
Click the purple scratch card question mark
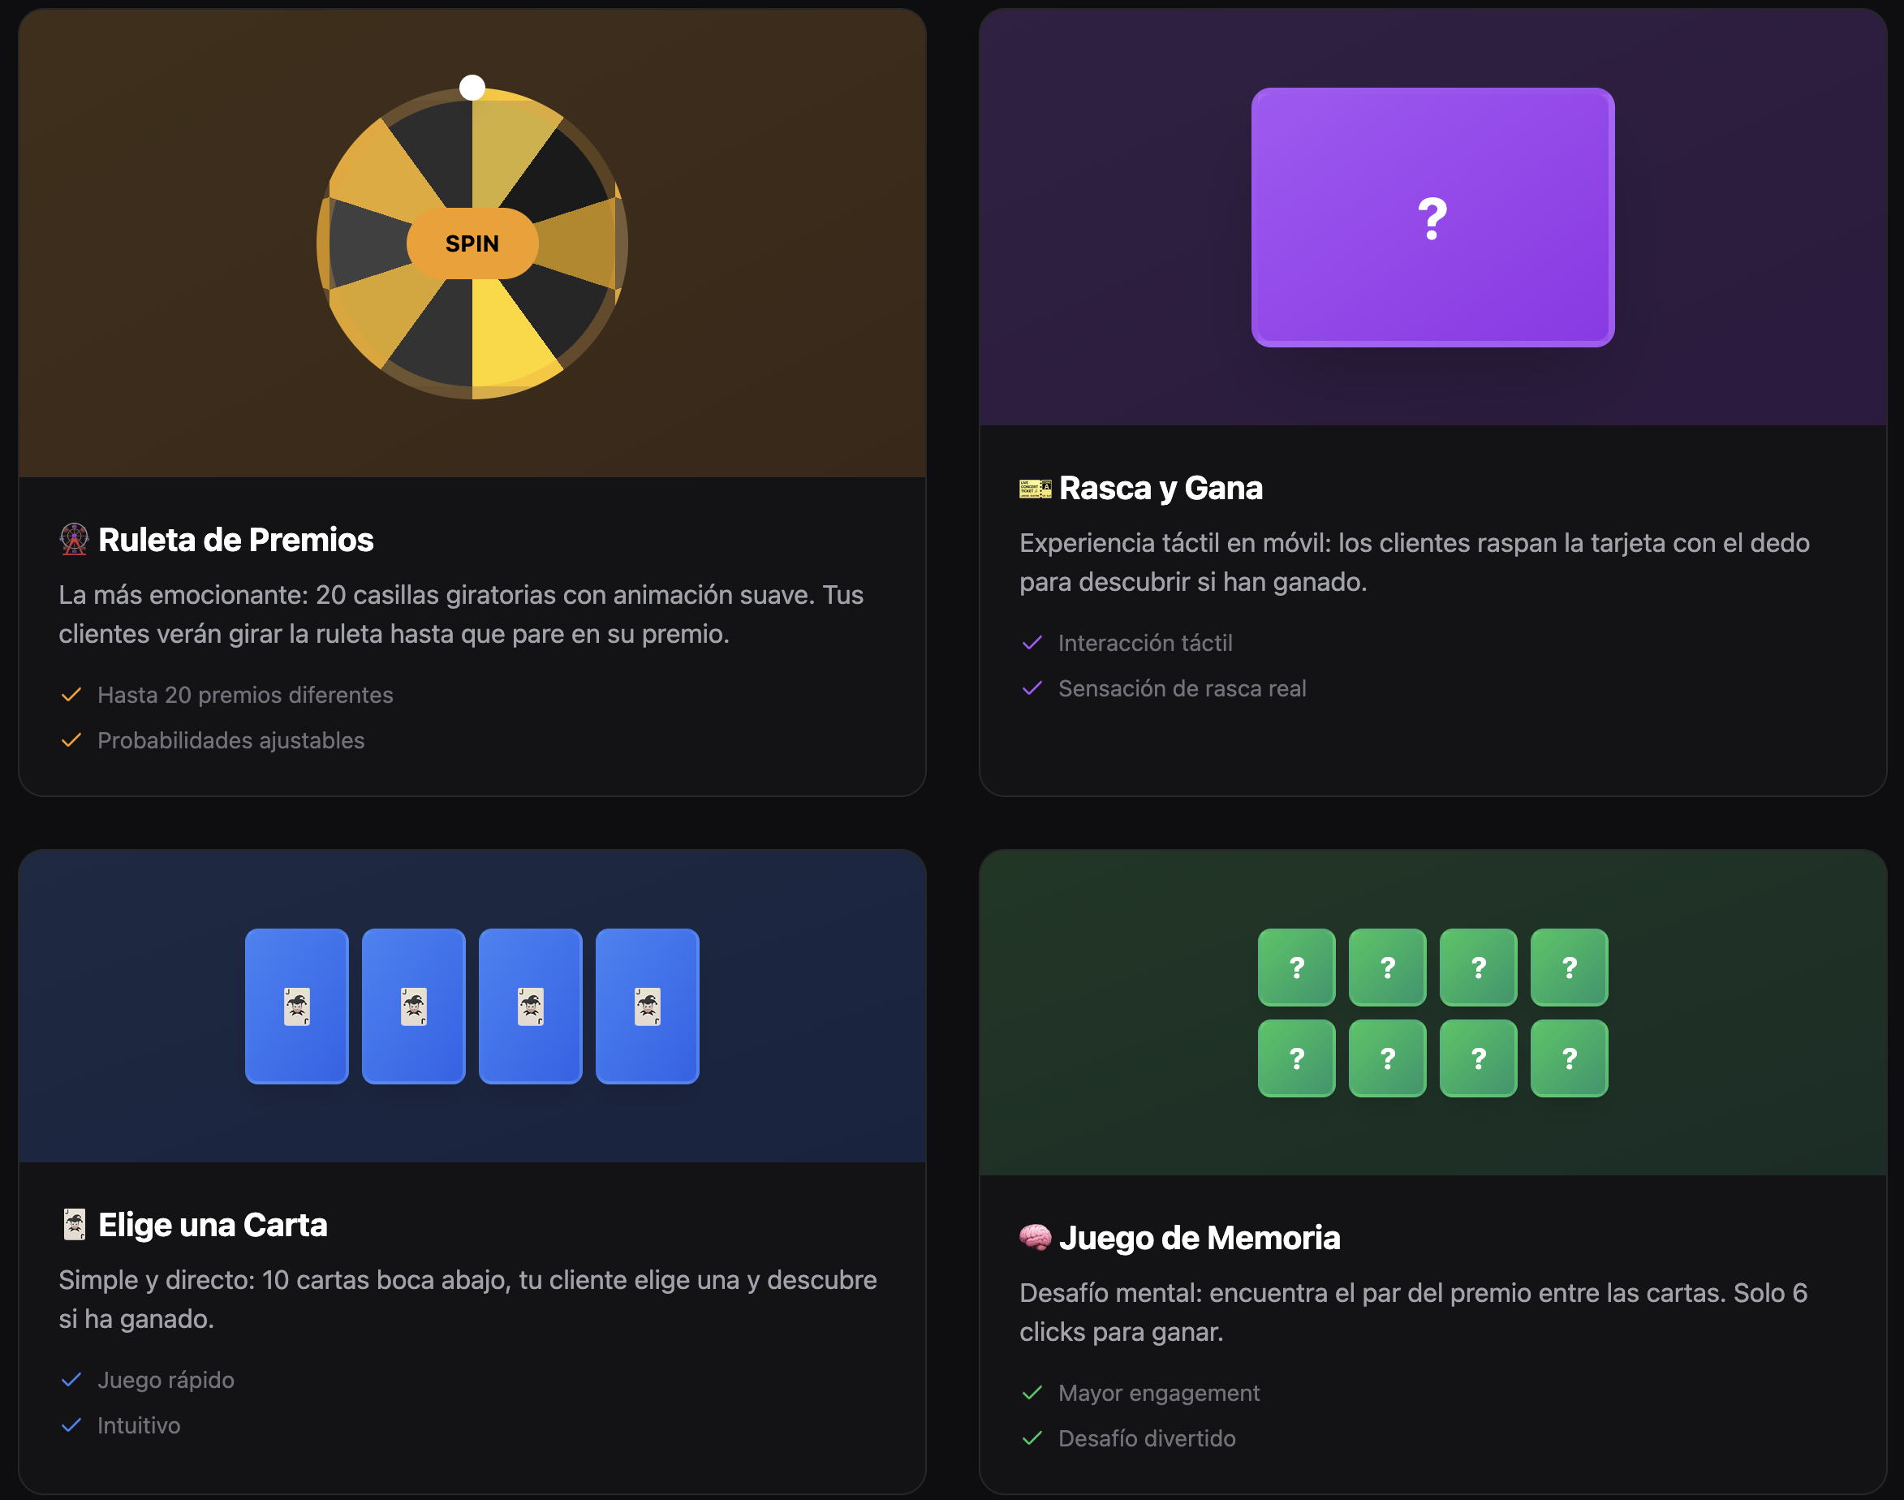point(1432,218)
